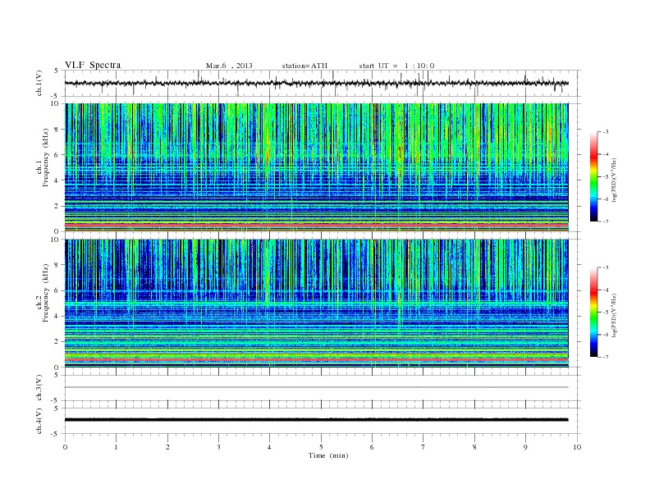Click the "1" tick on the time axis
This screenshot has height=502, width=650.
(x=116, y=447)
